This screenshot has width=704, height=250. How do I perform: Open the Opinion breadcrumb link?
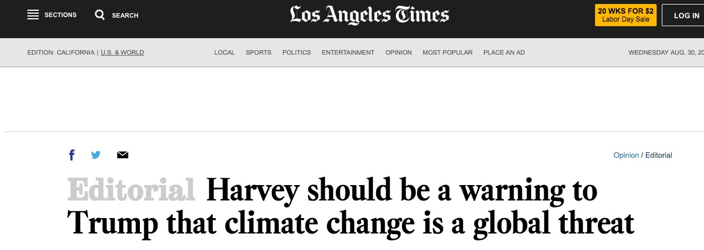[626, 155]
